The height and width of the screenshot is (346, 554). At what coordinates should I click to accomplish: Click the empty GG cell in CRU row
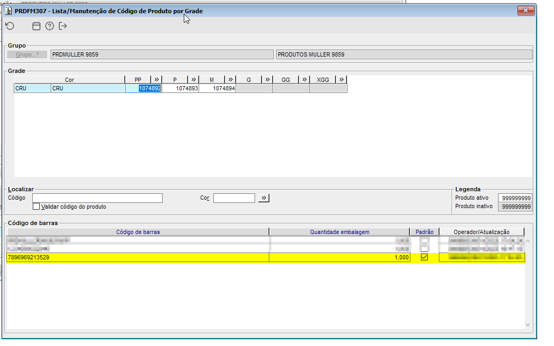pyautogui.click(x=291, y=88)
